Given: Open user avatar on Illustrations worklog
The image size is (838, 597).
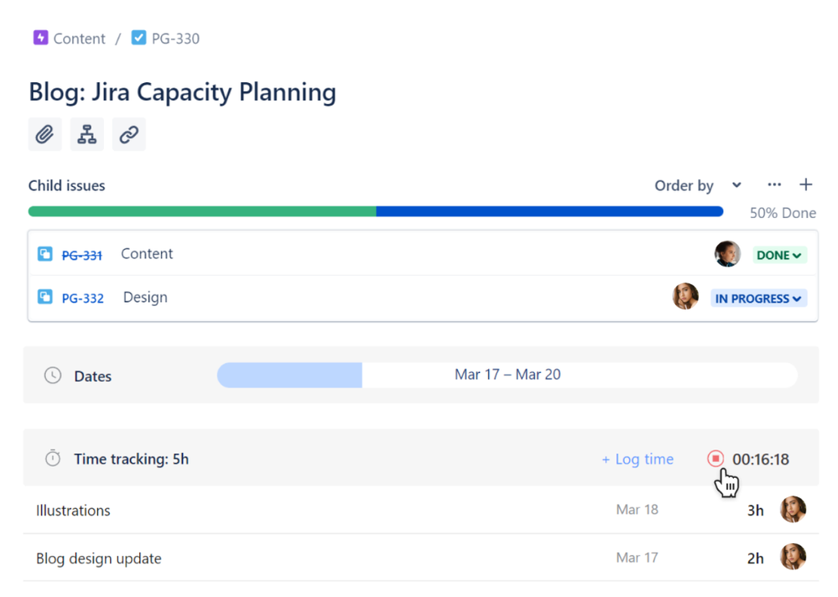Looking at the screenshot, I should [x=793, y=510].
